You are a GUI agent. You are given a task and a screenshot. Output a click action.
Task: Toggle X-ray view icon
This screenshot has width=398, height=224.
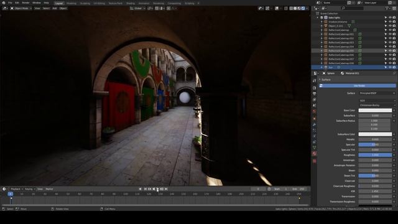tap(286, 8)
